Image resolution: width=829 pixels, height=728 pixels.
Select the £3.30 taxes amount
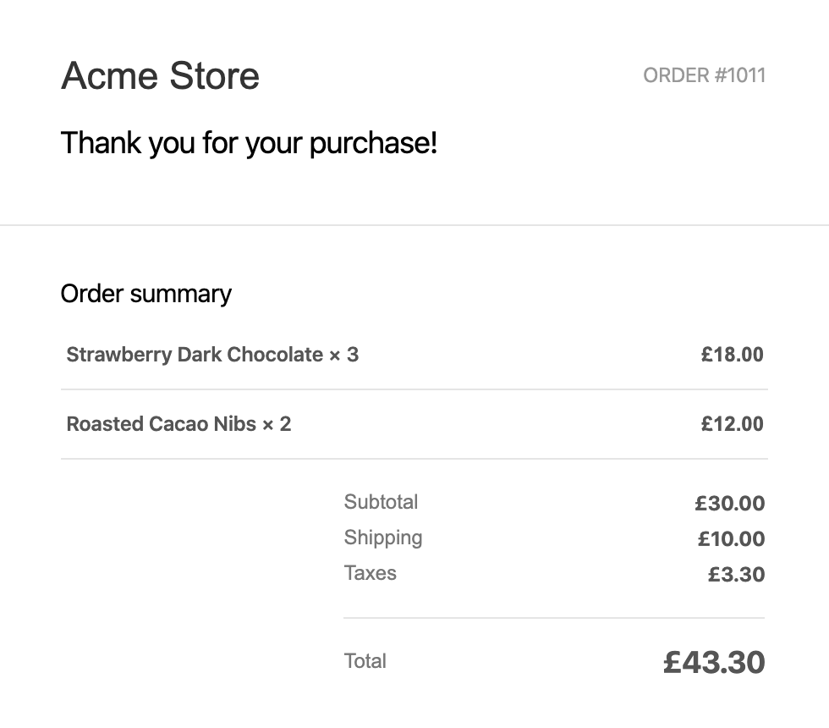point(737,575)
